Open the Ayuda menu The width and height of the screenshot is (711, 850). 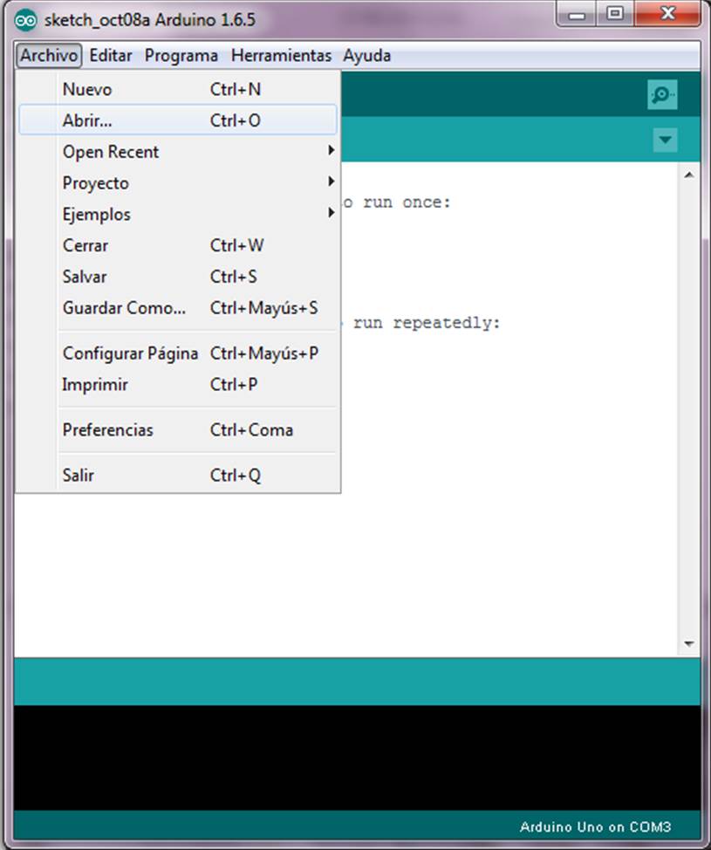[366, 55]
